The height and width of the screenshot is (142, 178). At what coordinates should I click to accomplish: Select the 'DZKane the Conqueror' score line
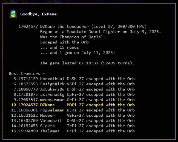pyautogui.click(x=83, y=27)
